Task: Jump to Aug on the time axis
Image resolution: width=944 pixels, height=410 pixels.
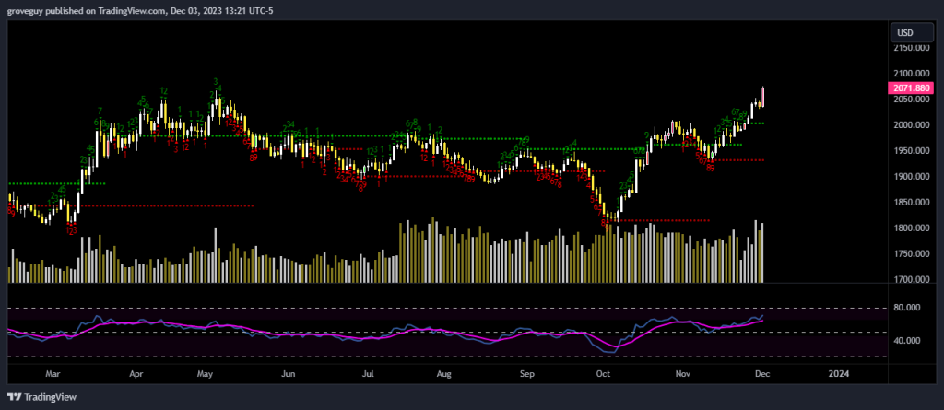Action: click(443, 374)
